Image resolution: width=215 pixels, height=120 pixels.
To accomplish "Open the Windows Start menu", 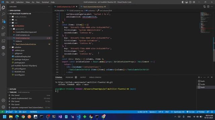I will [4, 117].
